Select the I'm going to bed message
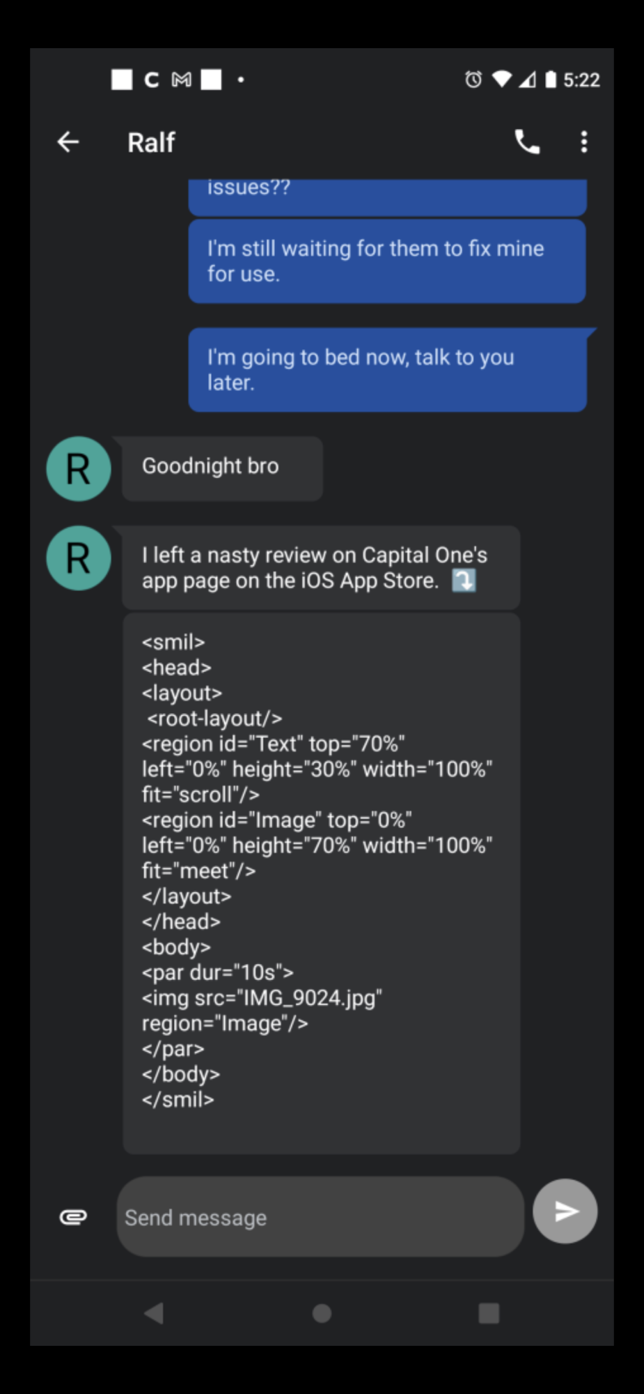The image size is (644, 1394). tap(388, 369)
